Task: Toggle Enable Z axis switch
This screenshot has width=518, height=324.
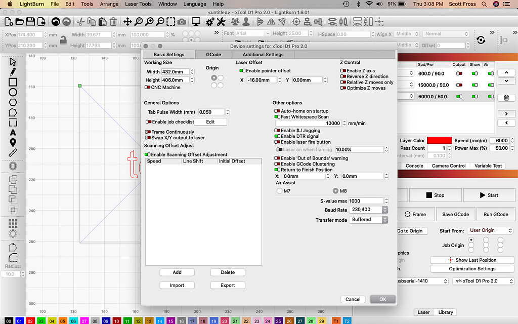Action: point(343,71)
